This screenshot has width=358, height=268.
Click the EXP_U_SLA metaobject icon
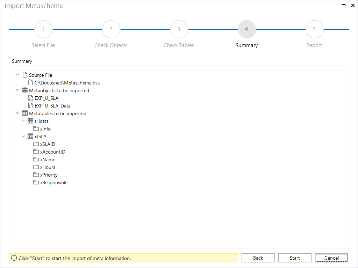click(x=30, y=98)
